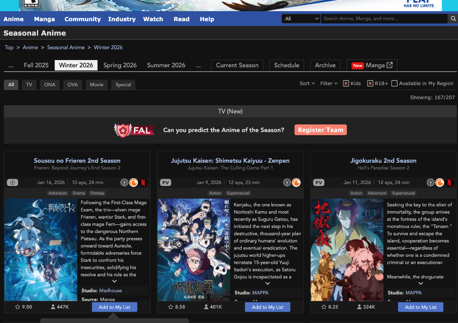
Task: Add Jigokuraku to My List
Action: click(x=421, y=307)
